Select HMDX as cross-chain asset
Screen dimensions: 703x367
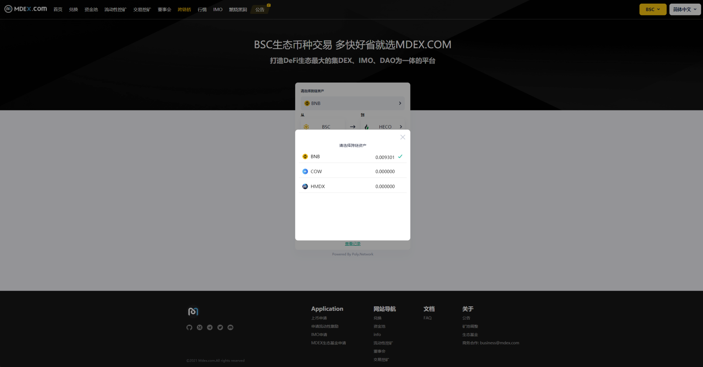pos(352,186)
